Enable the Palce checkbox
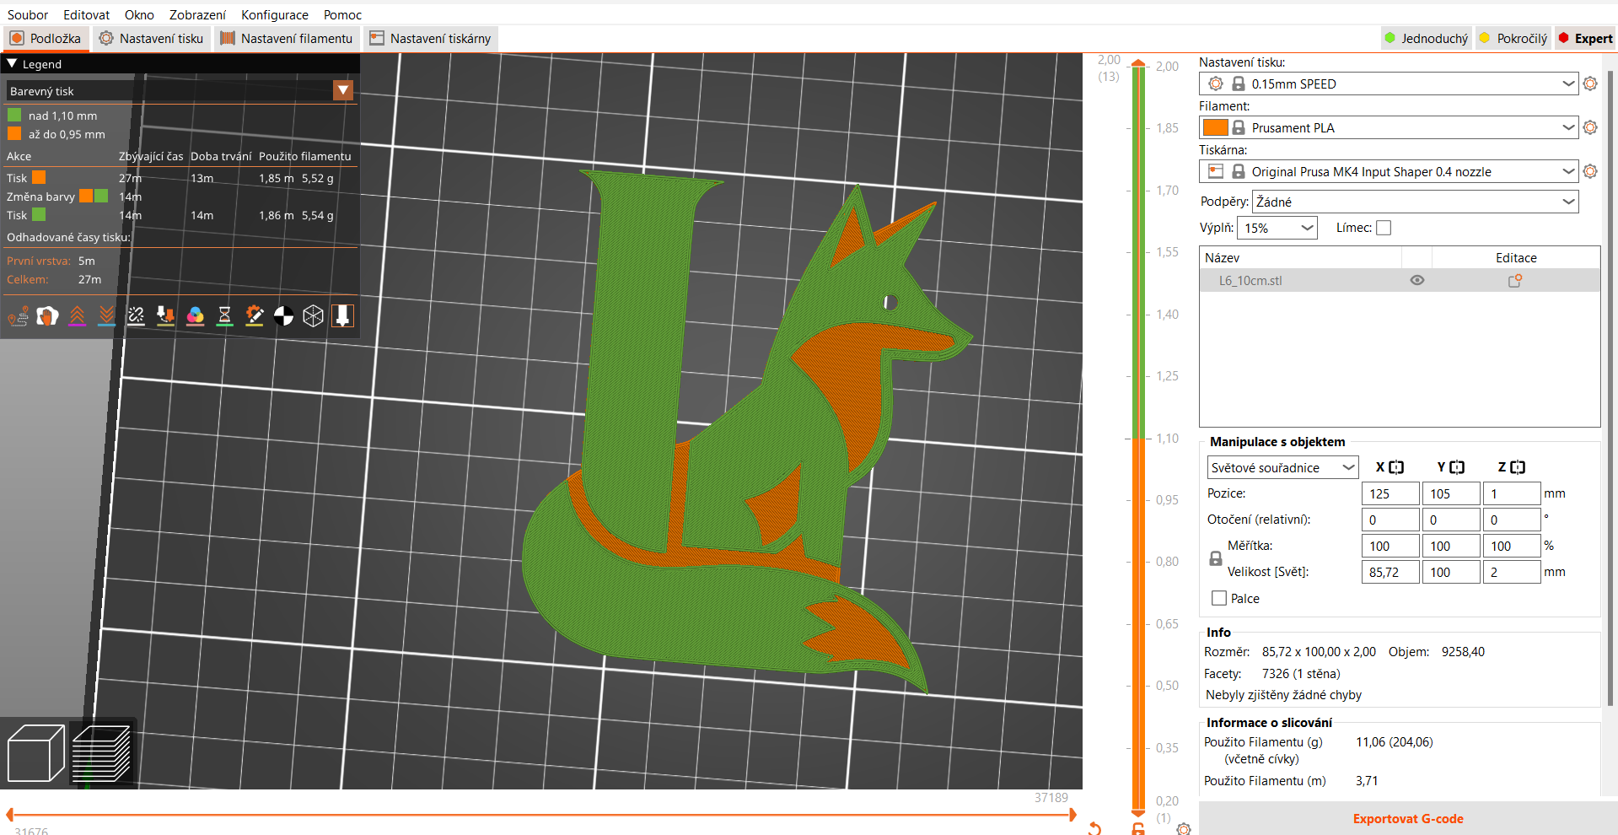This screenshot has height=835, width=1618. point(1218,598)
